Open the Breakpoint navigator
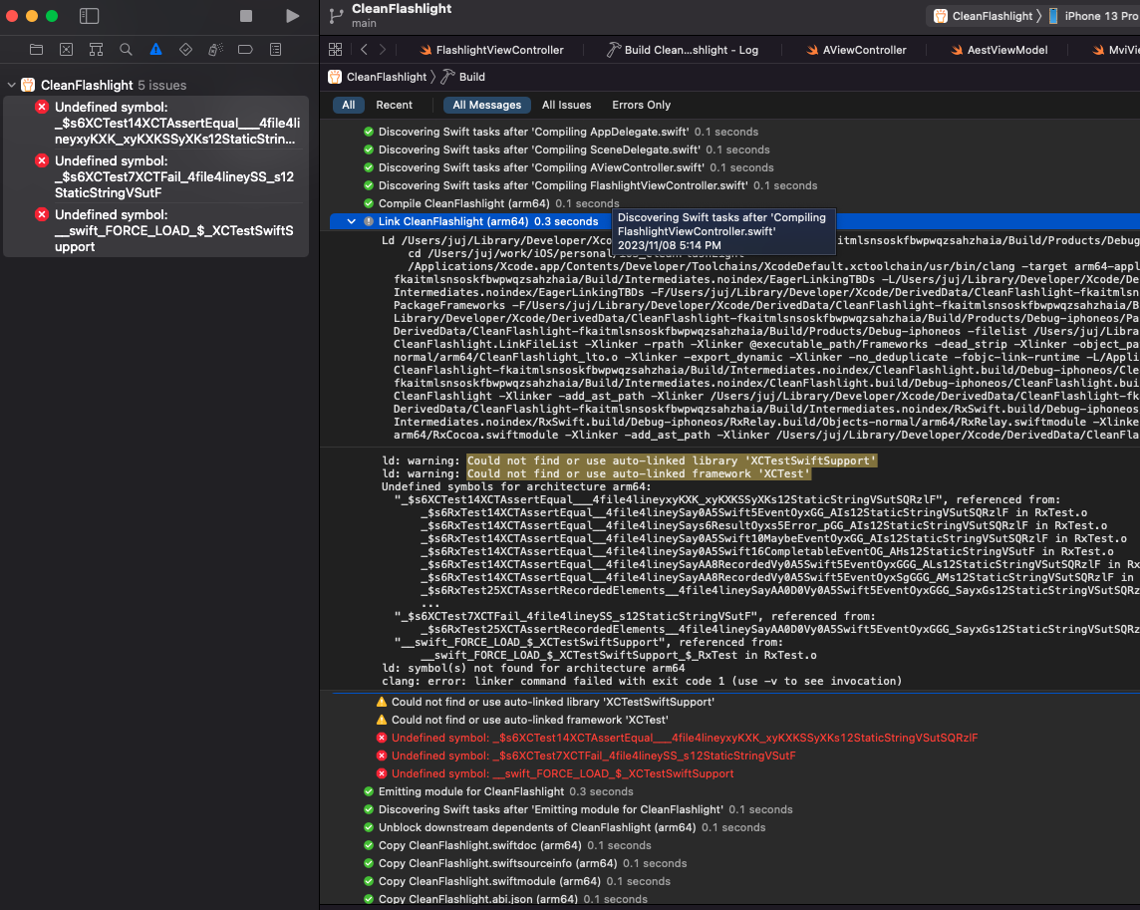 pos(245,50)
